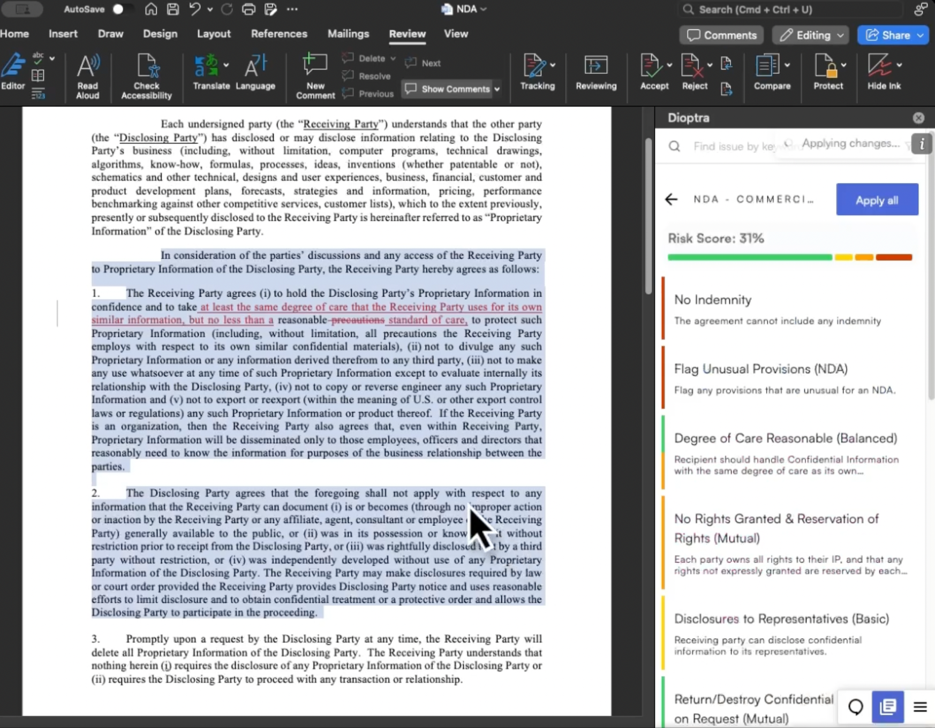Image resolution: width=935 pixels, height=728 pixels.
Task: Switch to the References tab
Action: coord(279,34)
